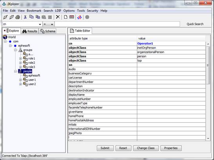Click the empty sn value cell

tap(171, 65)
